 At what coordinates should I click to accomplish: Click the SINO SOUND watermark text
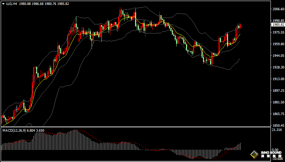pos(271,153)
